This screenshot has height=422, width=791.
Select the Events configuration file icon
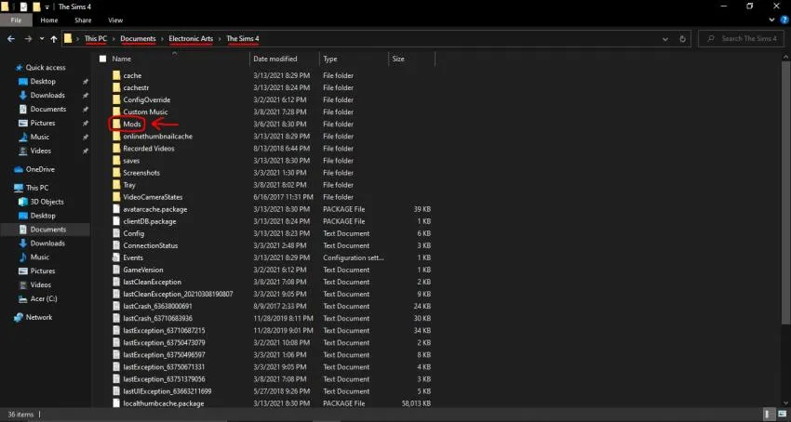(116, 257)
